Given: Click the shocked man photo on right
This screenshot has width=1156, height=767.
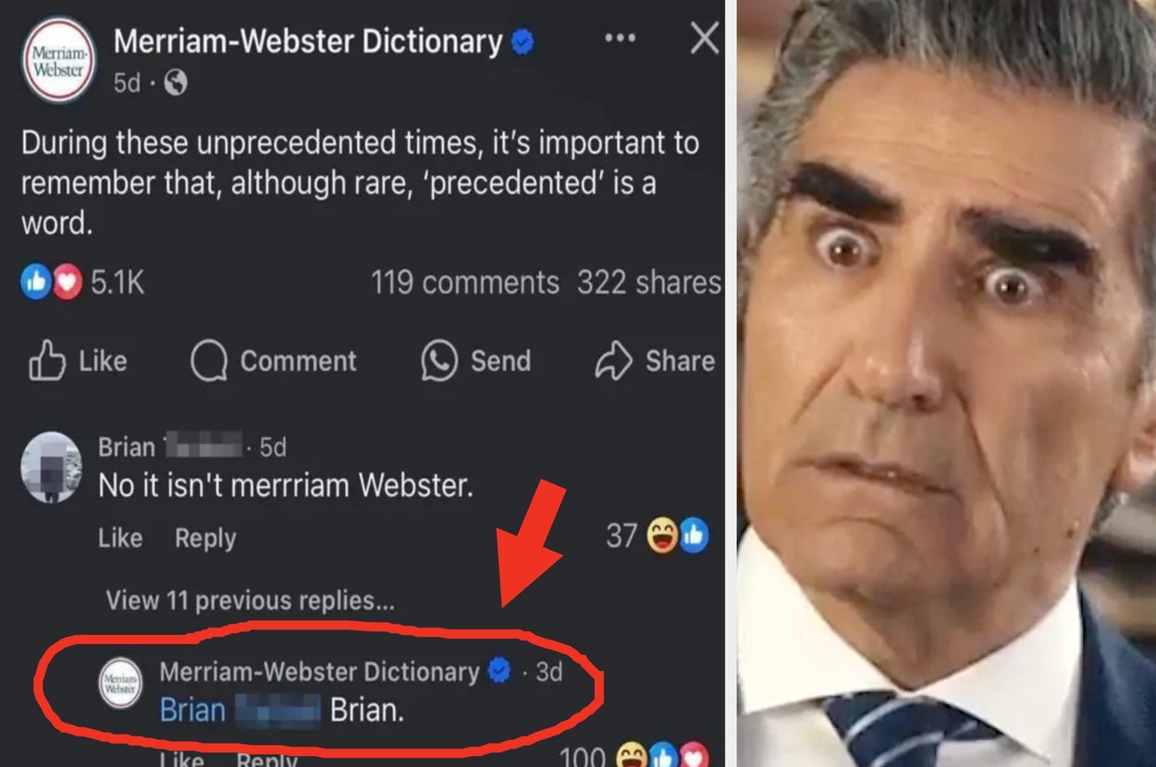Looking at the screenshot, I should coord(946,383).
